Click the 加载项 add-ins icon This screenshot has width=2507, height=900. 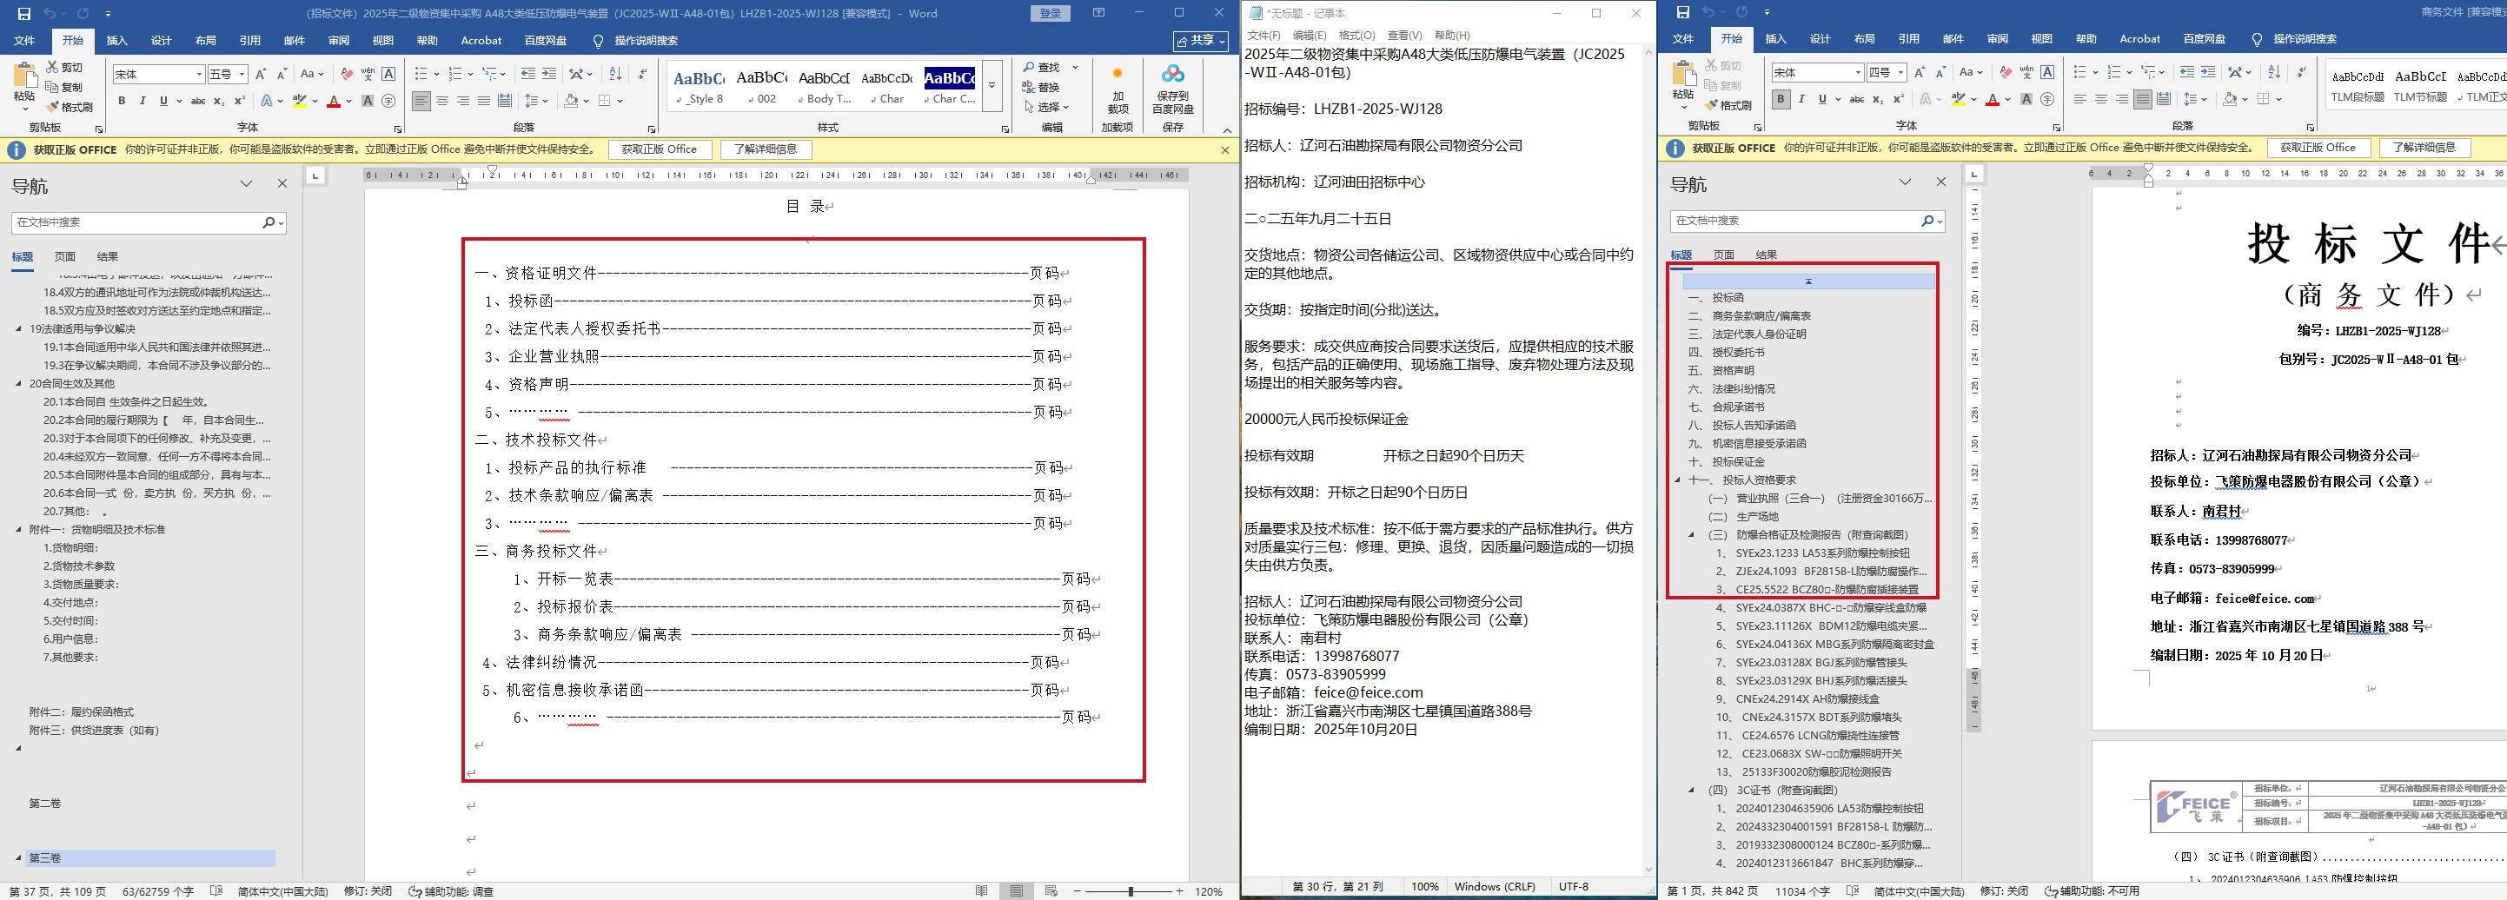coord(1118,89)
